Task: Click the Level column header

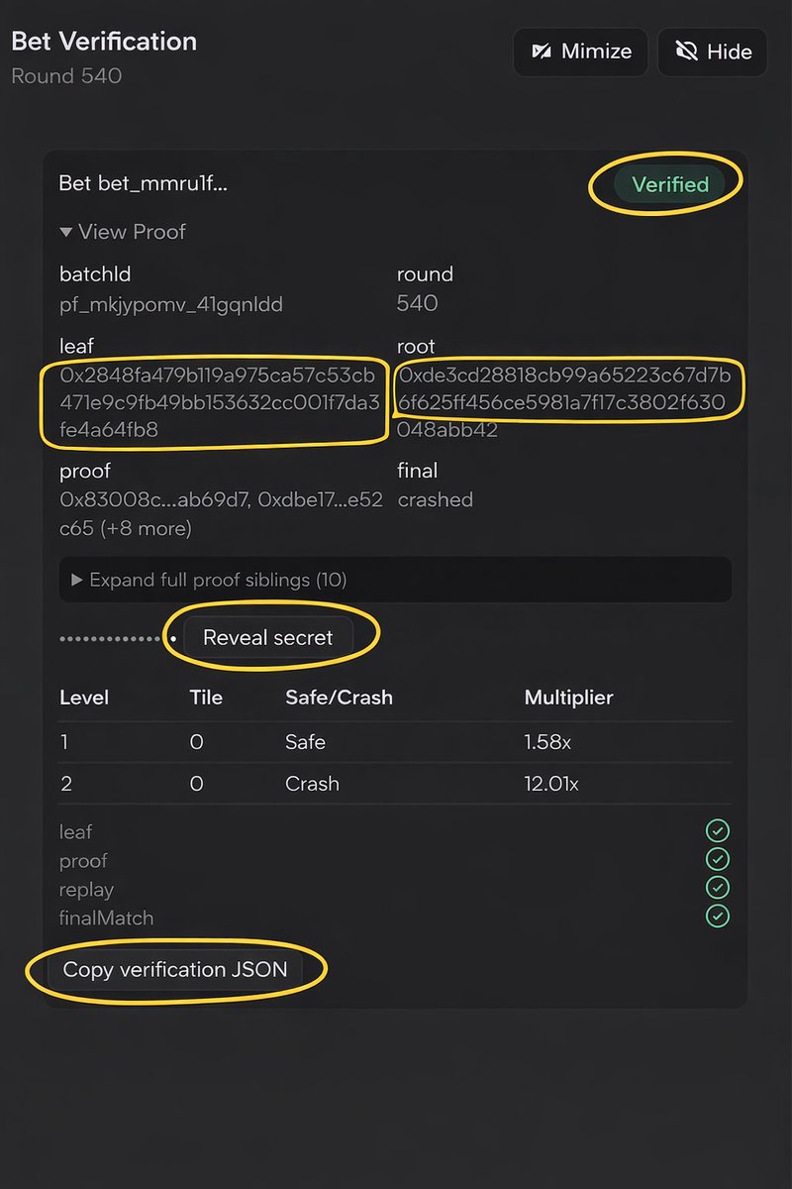Action: tap(84, 698)
